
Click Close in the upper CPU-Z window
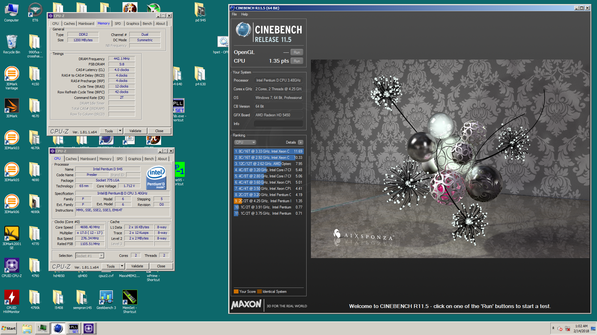tap(159, 131)
